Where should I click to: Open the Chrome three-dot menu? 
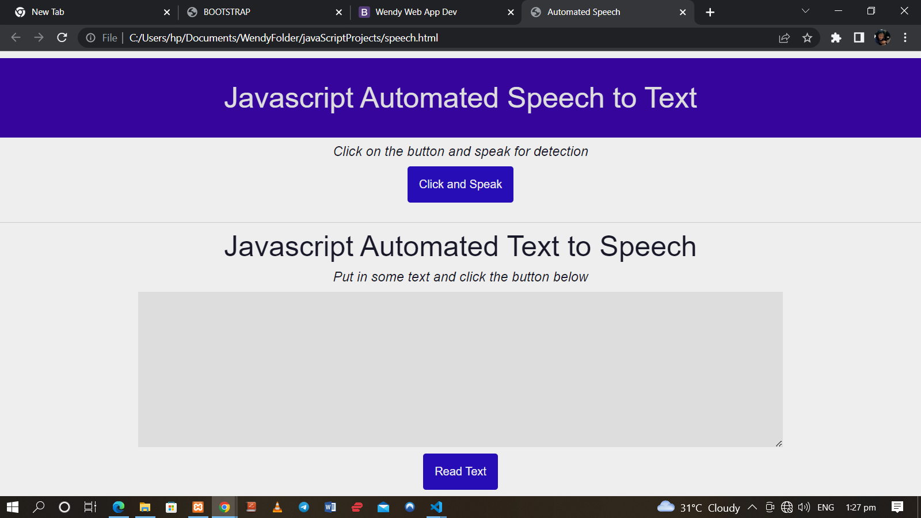tap(905, 38)
